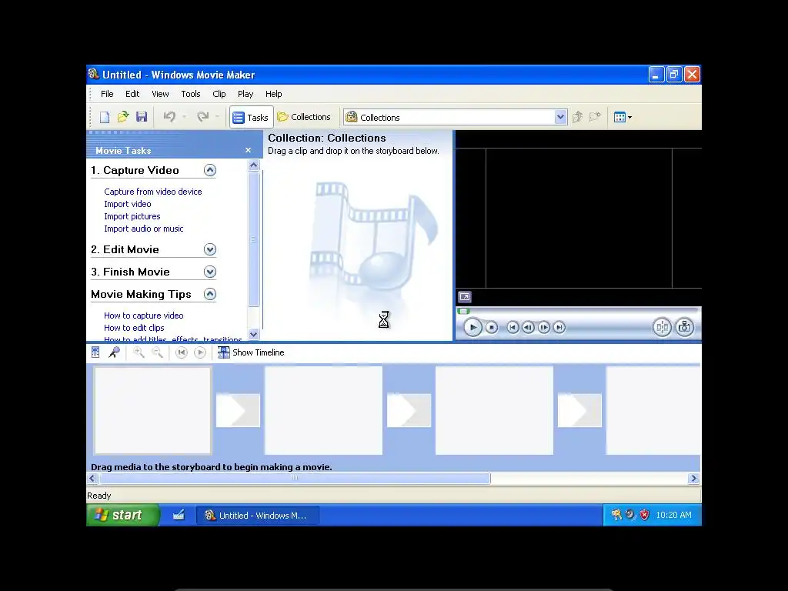Click the Narrate Timeline microphone icon

click(x=114, y=352)
